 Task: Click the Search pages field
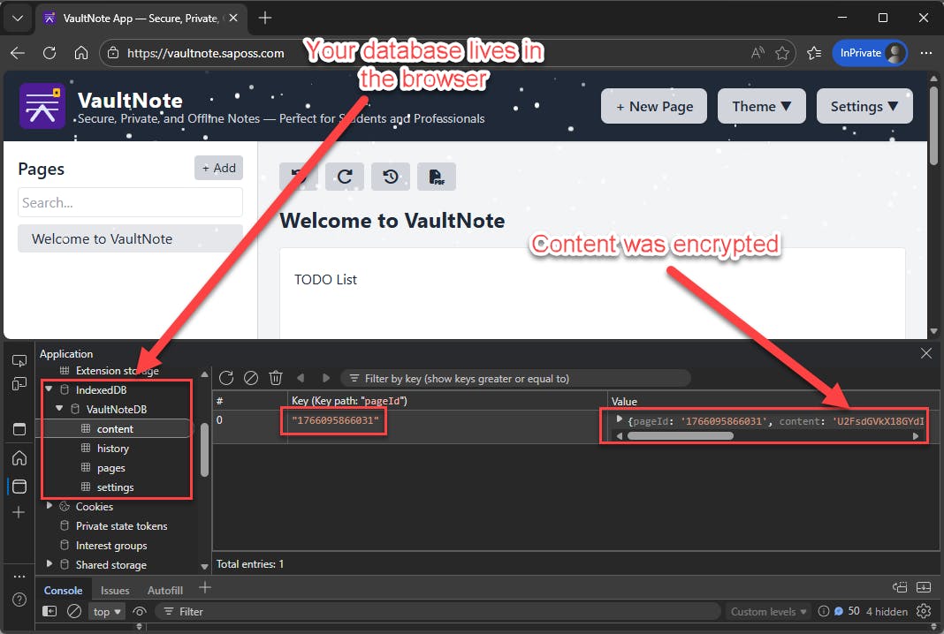point(130,203)
